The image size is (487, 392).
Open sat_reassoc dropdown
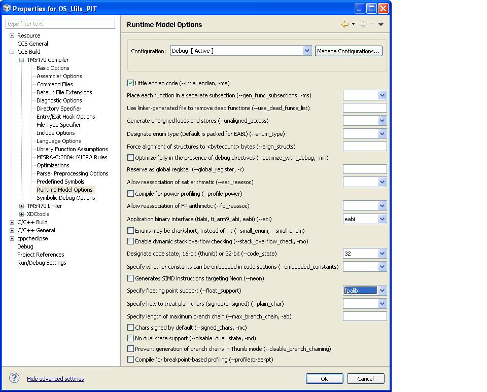(382, 182)
